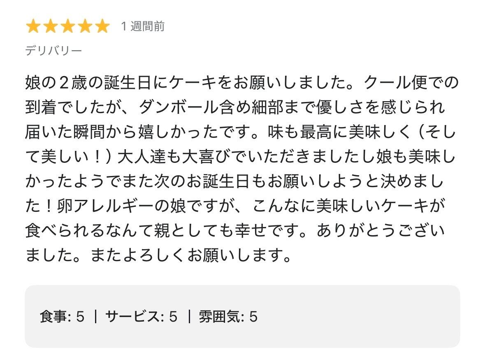
Task: Click the third yellow rating star
Action: click(67, 27)
